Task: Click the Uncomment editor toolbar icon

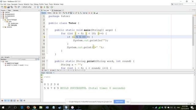Action: (97, 13)
